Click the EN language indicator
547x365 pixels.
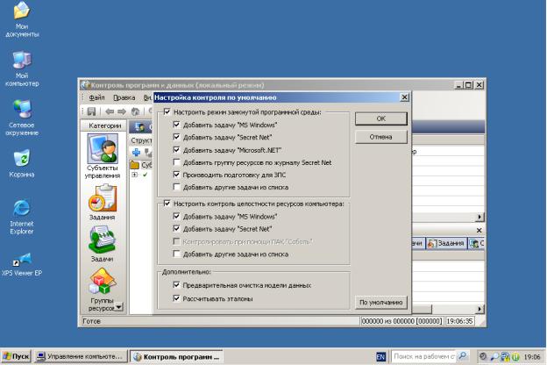pos(380,356)
